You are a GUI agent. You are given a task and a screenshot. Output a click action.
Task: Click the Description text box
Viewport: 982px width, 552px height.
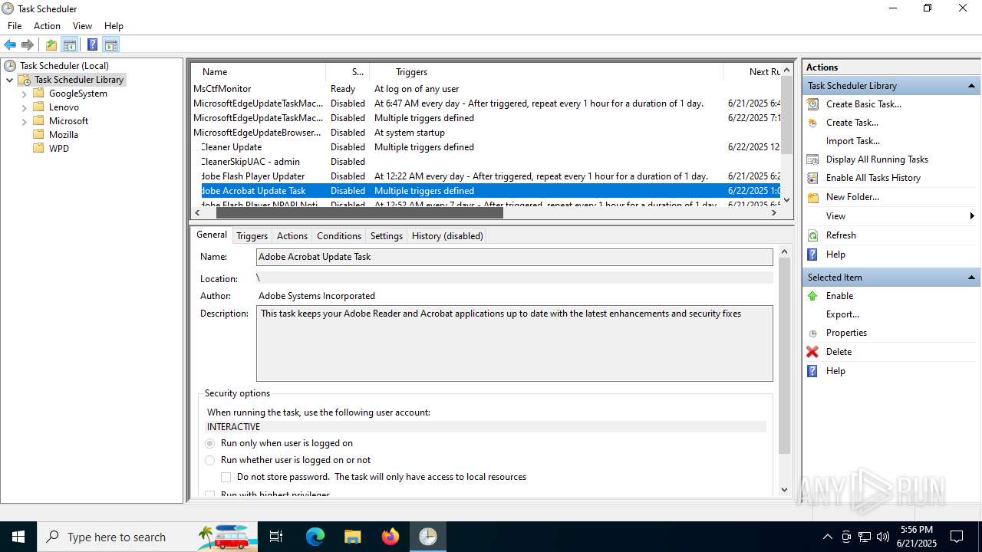click(514, 343)
